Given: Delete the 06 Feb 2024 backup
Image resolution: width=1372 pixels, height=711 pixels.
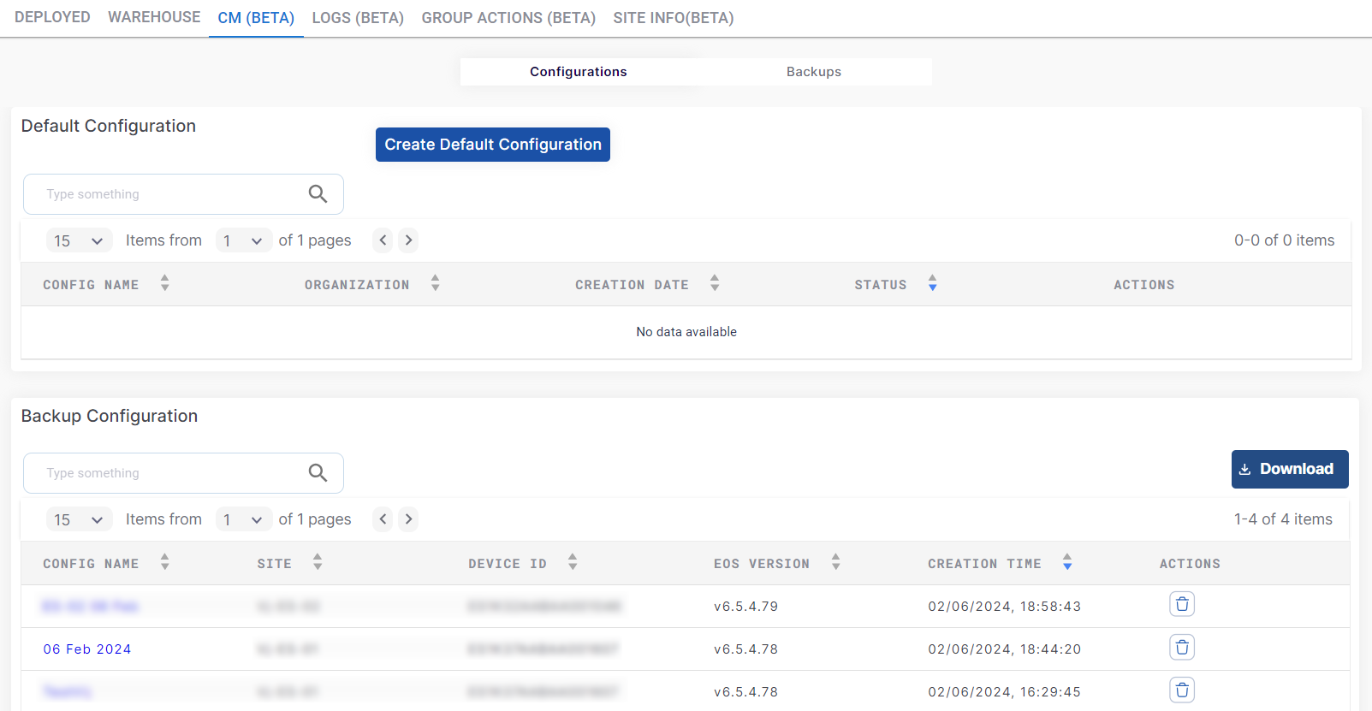Looking at the screenshot, I should coord(1182,648).
